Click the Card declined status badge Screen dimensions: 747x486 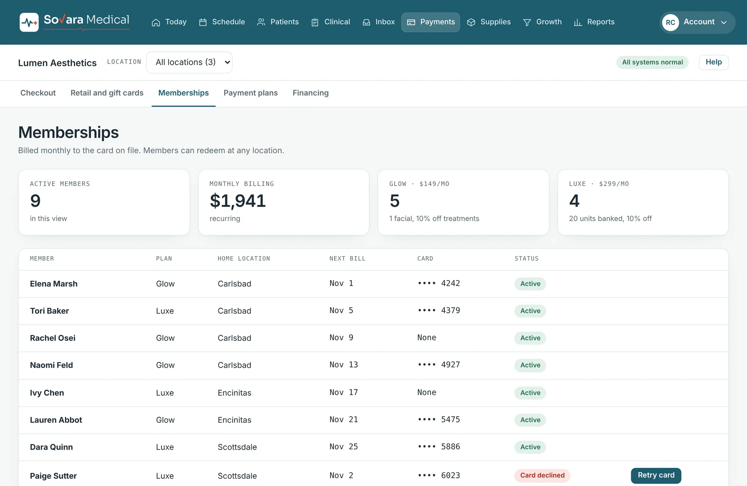click(x=542, y=475)
